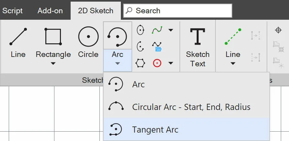This screenshot has height=141, width=289.
Task: Choose Circular Arc - Start, End, Radius
Action: point(187,107)
